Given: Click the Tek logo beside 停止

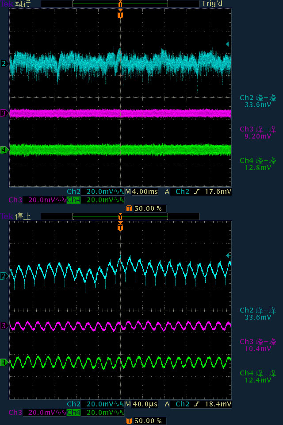Looking at the screenshot, I should pyautogui.click(x=7, y=216).
